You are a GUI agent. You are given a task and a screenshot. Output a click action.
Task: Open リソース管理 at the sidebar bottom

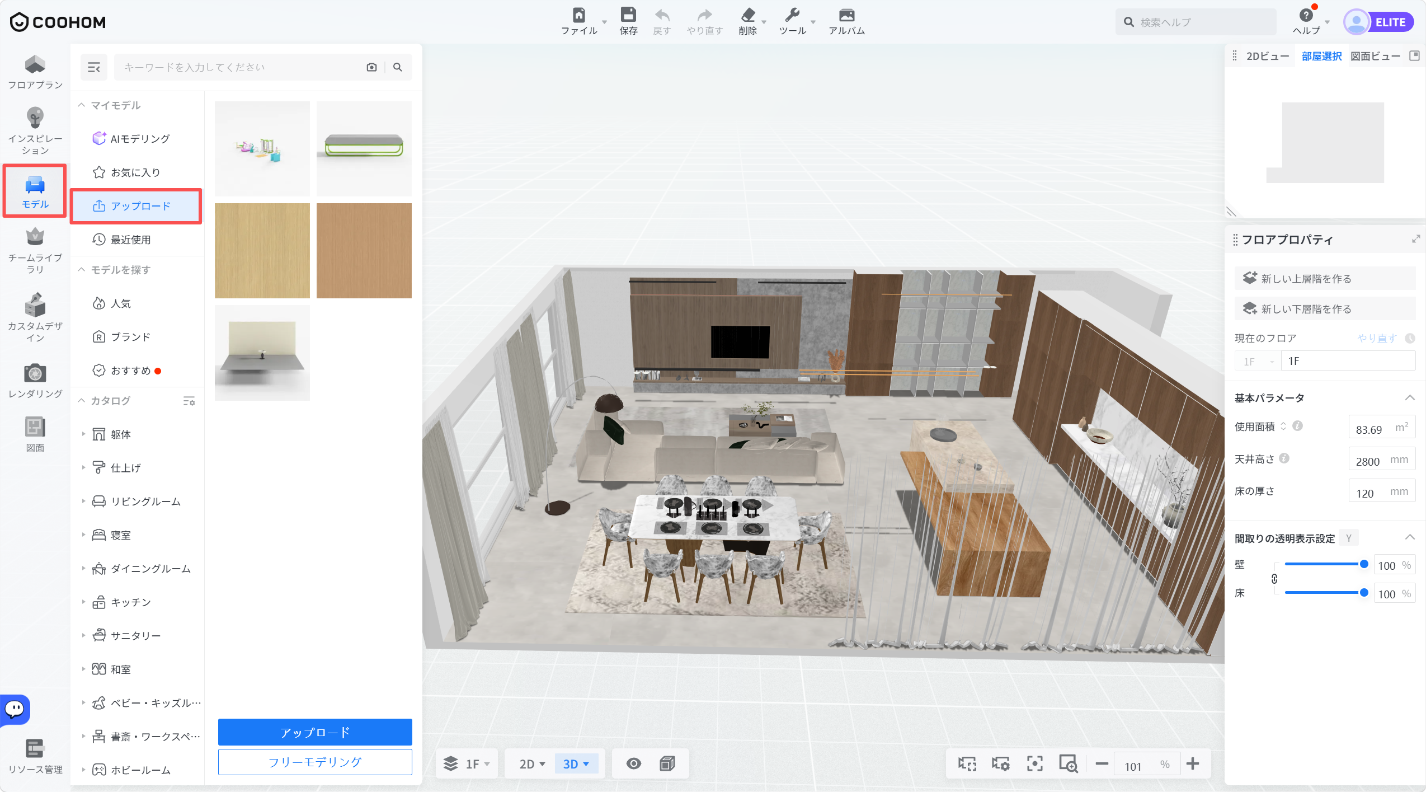pos(35,757)
